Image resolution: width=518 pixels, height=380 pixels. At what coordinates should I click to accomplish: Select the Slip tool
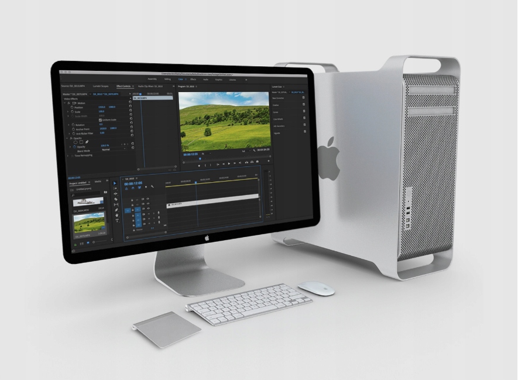(116, 204)
